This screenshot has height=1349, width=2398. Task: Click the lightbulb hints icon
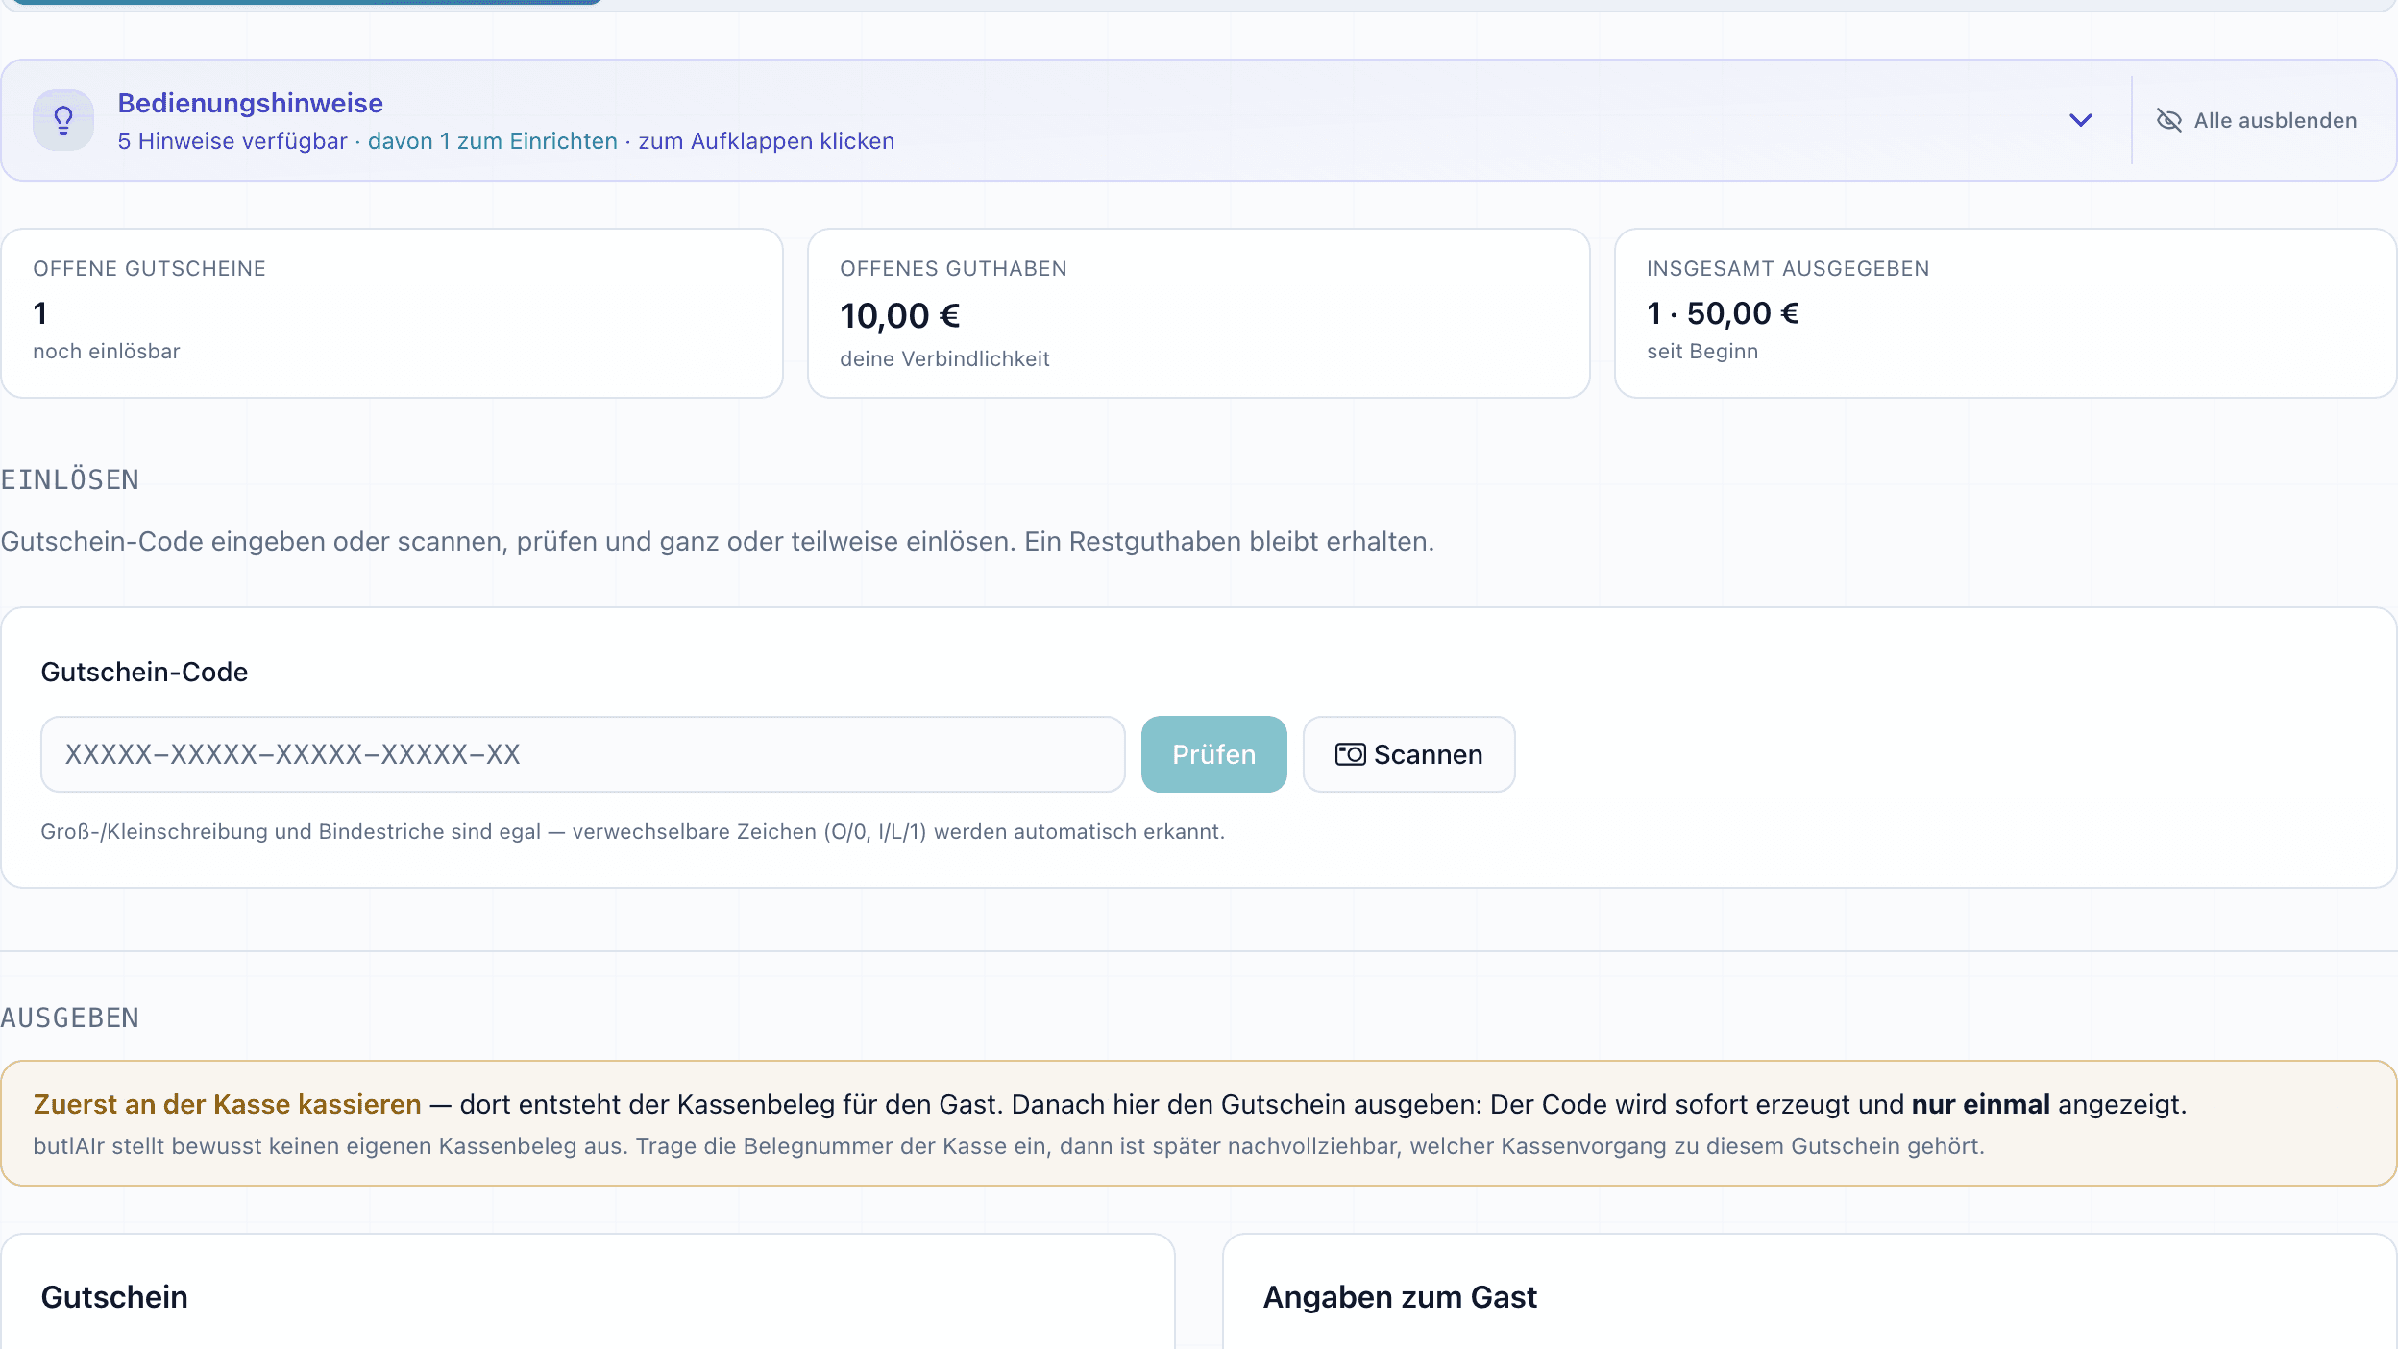point(63,120)
